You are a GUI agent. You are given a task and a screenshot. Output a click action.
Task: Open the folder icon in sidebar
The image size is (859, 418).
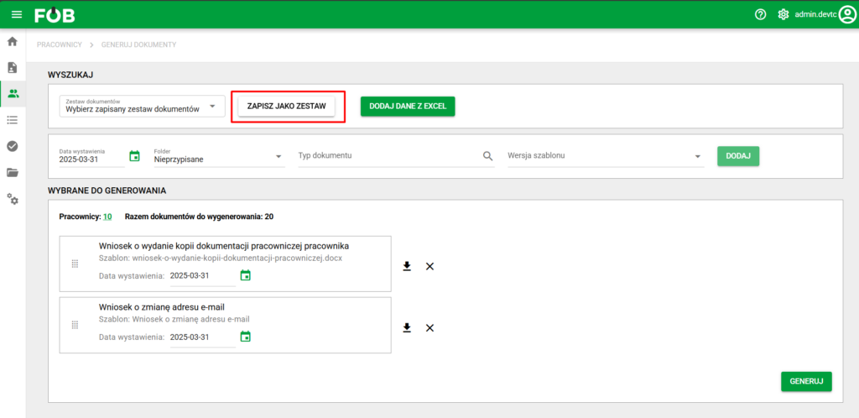click(x=13, y=172)
